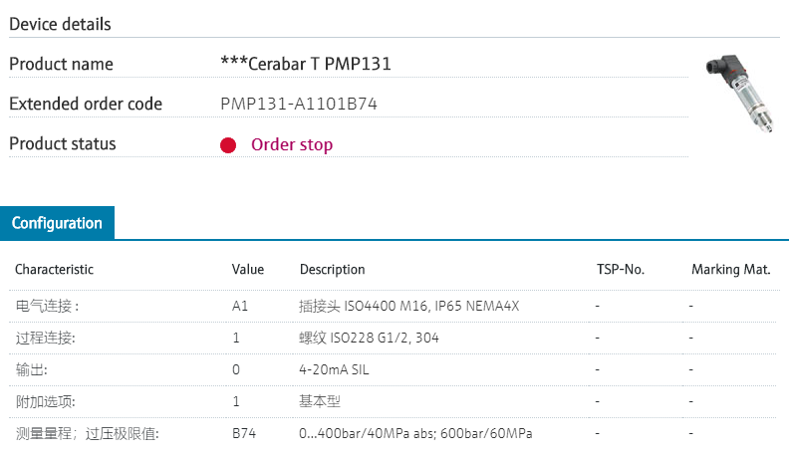Click the Cerabar T PMP131 product name
The image size is (789, 459).
306,64
